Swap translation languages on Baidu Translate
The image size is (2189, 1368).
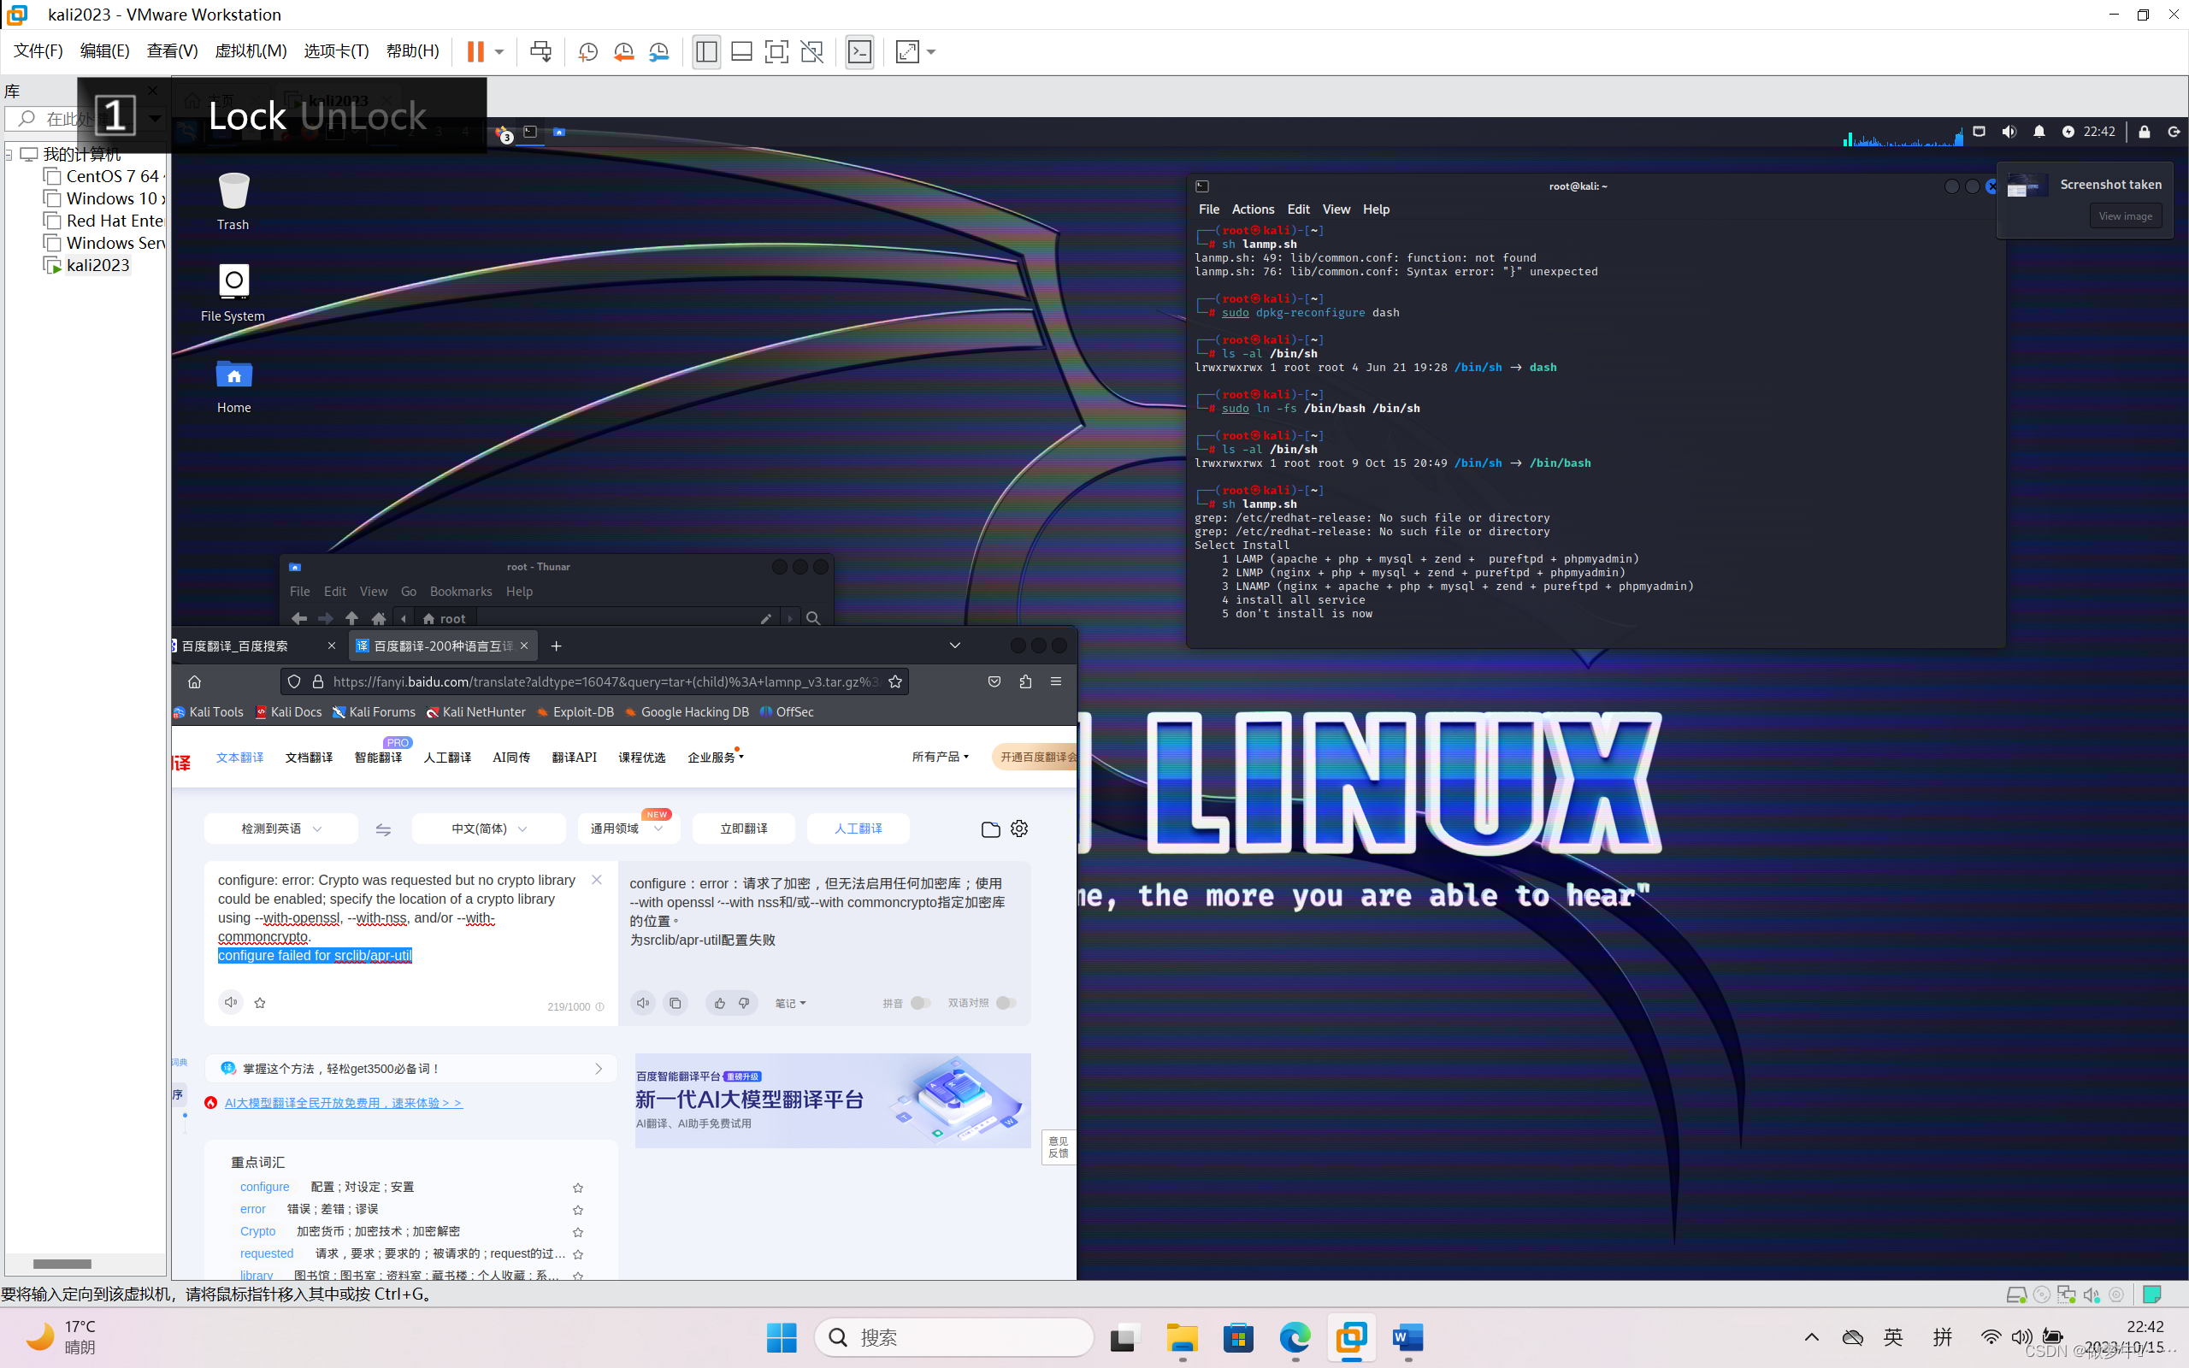(384, 828)
